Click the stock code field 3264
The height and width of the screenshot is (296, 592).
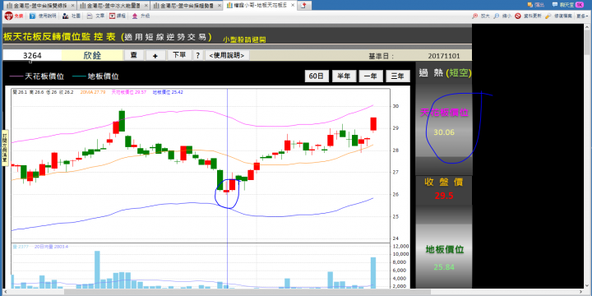32,56
